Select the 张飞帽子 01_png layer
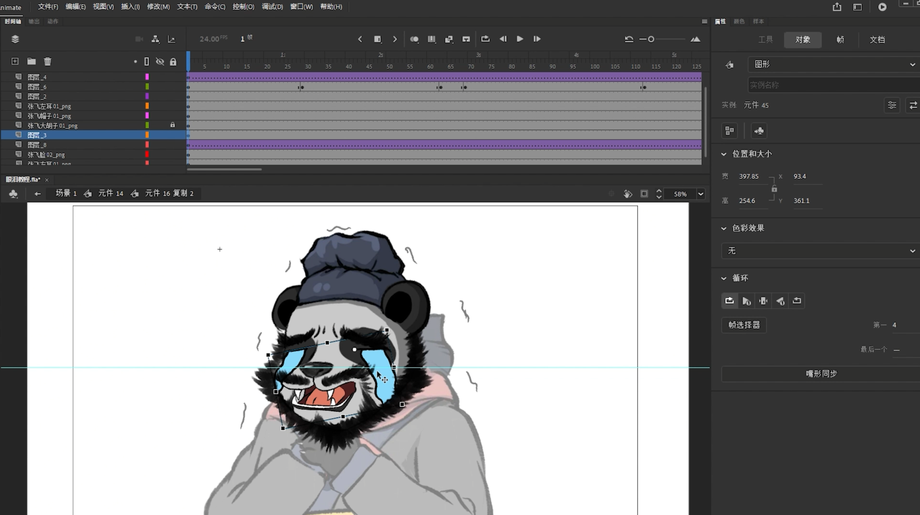 (49, 116)
